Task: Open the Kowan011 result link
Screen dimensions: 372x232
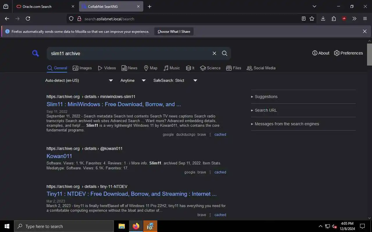Action: tap(59, 156)
